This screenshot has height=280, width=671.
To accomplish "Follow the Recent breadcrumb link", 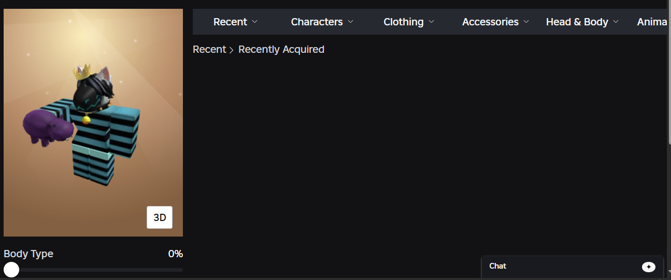I will [x=209, y=50].
